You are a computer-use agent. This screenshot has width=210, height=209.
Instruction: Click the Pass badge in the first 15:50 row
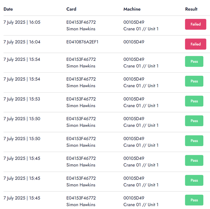[x=194, y=121]
